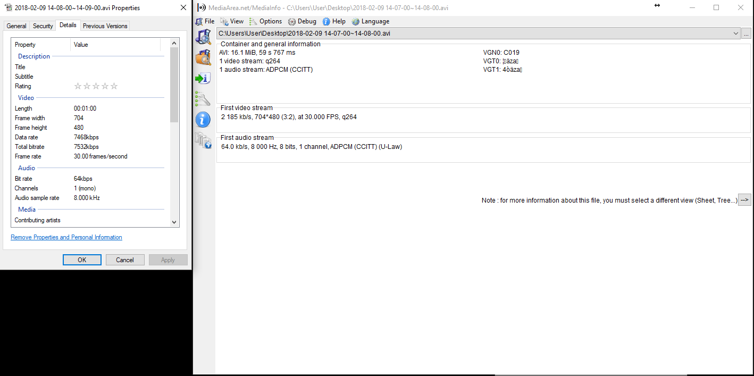This screenshot has height=376, width=754.
Task: Set rating to first star
Action: [78, 86]
